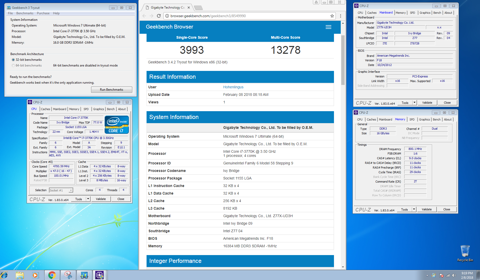Click Close in CPU window CPU-Z
The image size is (480, 280).
(x=121, y=199)
